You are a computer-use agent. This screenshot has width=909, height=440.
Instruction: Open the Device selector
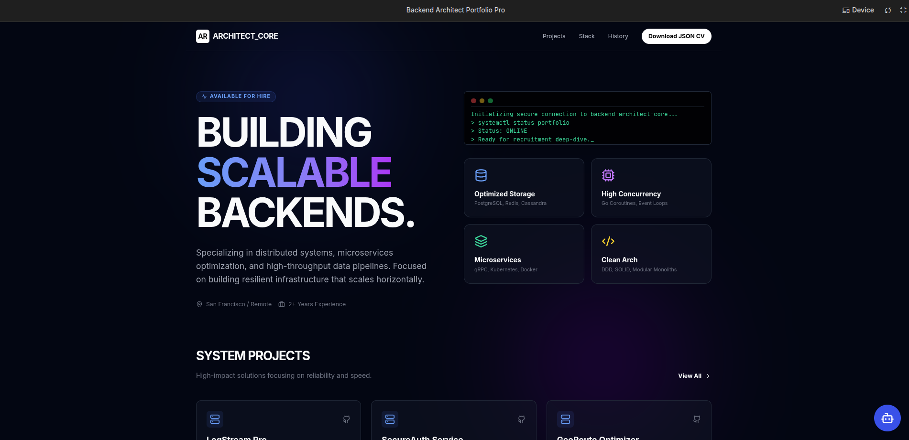point(858,10)
